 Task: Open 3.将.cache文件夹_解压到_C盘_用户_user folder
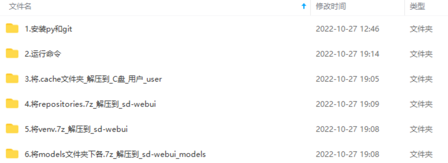coord(93,79)
